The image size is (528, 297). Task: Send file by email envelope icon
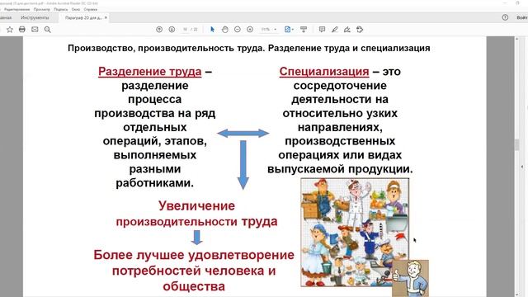[35, 30]
